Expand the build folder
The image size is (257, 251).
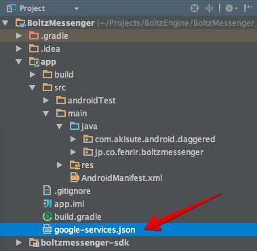pyautogui.click(x=33, y=75)
